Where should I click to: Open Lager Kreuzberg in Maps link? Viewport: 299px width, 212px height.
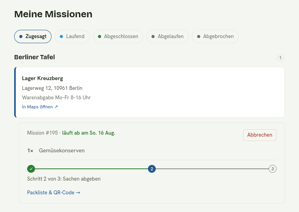40,107
